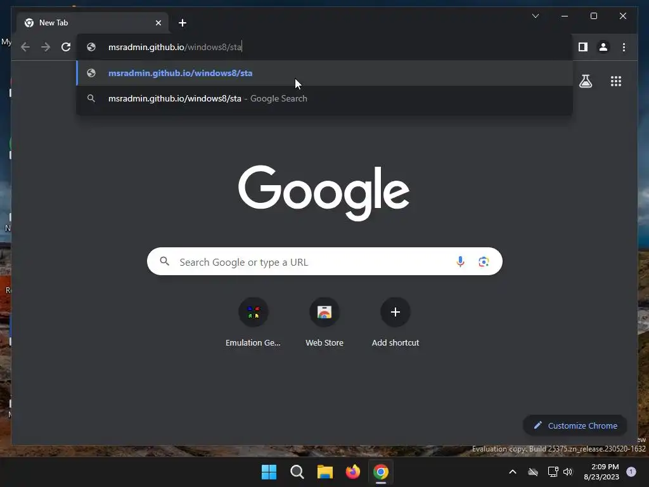Click the globe icon in the address bar

click(x=91, y=47)
